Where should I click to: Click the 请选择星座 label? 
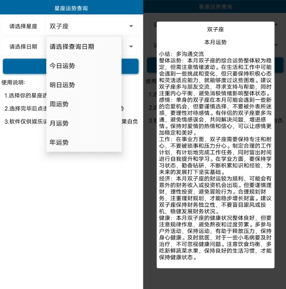(23, 27)
